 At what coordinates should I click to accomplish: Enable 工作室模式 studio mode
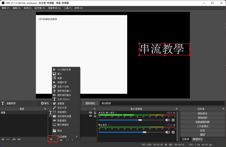pyautogui.click(x=203, y=126)
